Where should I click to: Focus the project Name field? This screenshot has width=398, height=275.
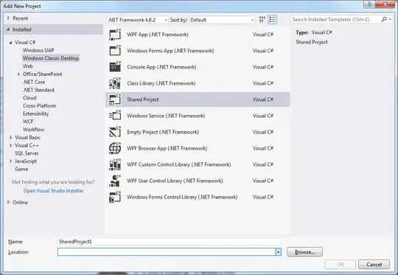tap(170, 242)
